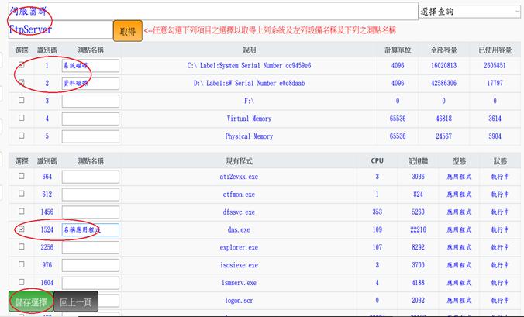Viewport: 524px width, 317px height.
Task: Click the 回上一頁 button
Action: pyautogui.click(x=76, y=302)
